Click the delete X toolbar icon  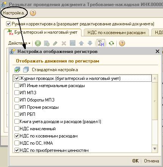(x=64, y=43)
